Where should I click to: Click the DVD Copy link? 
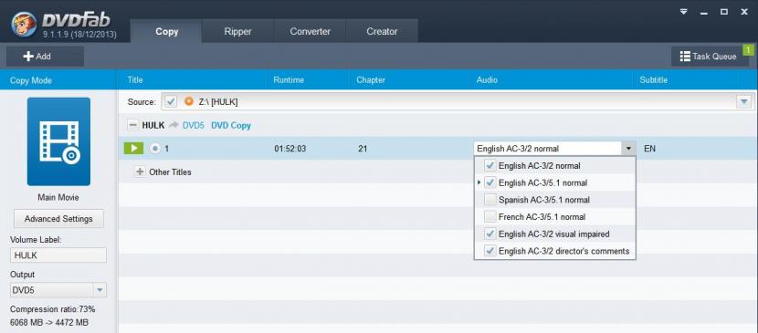tap(231, 126)
